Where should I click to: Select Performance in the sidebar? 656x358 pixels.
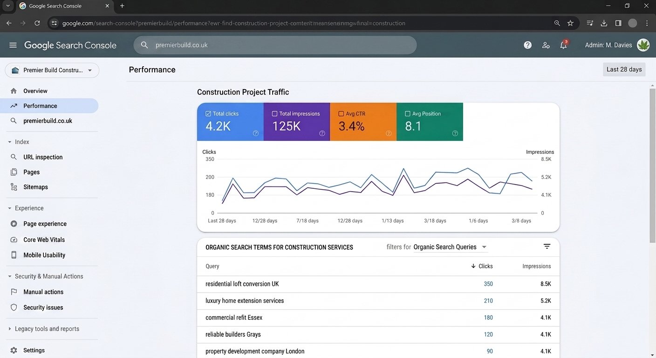coord(49,106)
